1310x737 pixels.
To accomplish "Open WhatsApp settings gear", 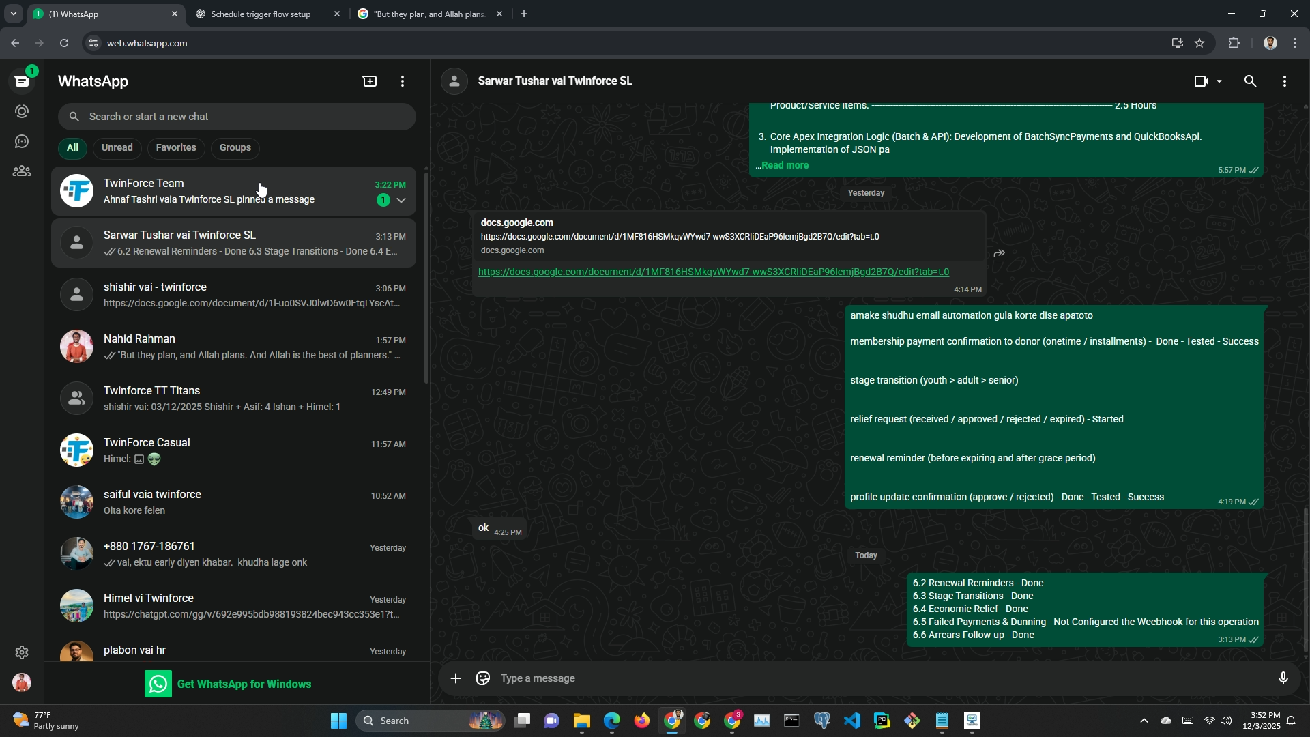I will (22, 652).
